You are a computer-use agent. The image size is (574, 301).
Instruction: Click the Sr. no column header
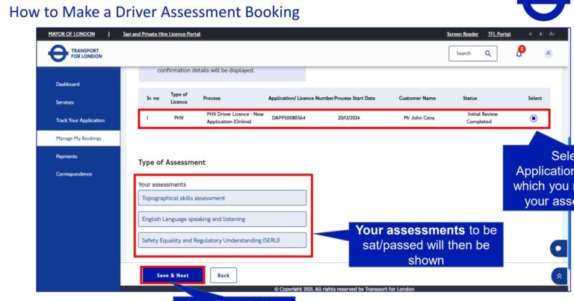pos(152,98)
